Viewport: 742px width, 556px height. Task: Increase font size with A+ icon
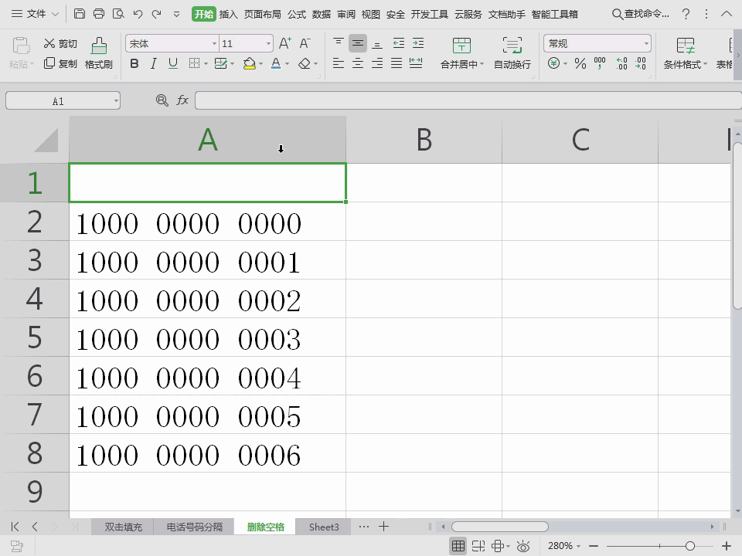tap(285, 43)
